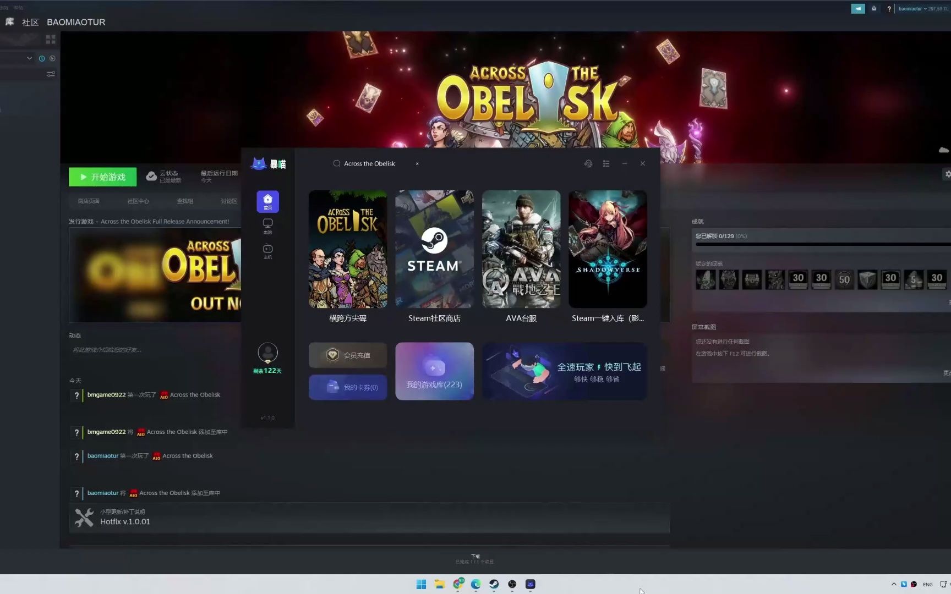The height and width of the screenshot is (594, 951).
Task: Open advanced filter sliders icon in Steam sidebar
Action: click(x=51, y=74)
